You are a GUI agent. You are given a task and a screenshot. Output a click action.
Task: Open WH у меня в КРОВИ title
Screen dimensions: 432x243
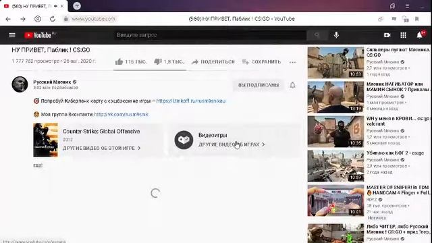pyautogui.click(x=398, y=121)
